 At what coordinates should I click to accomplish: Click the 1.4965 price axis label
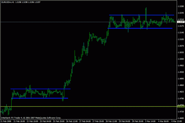tap(181, 65)
